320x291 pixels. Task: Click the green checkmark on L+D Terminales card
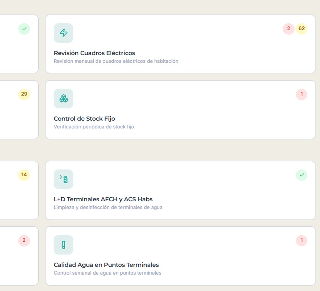point(301,175)
